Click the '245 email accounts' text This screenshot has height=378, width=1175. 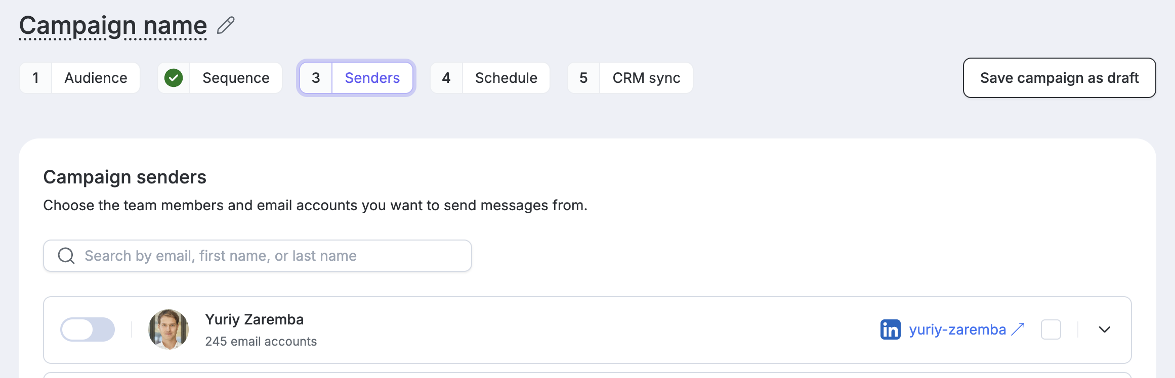pos(261,342)
